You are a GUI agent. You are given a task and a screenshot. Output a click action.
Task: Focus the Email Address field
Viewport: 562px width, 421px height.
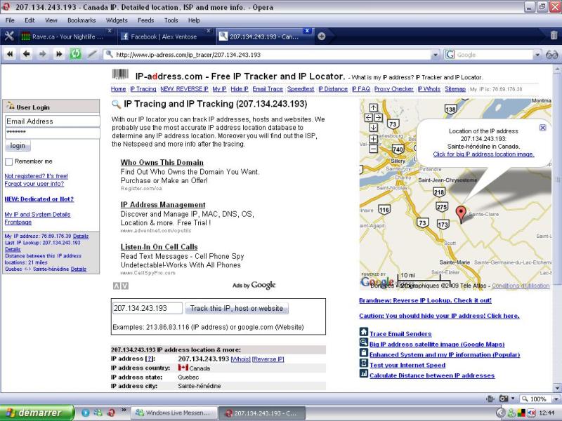click(52, 121)
